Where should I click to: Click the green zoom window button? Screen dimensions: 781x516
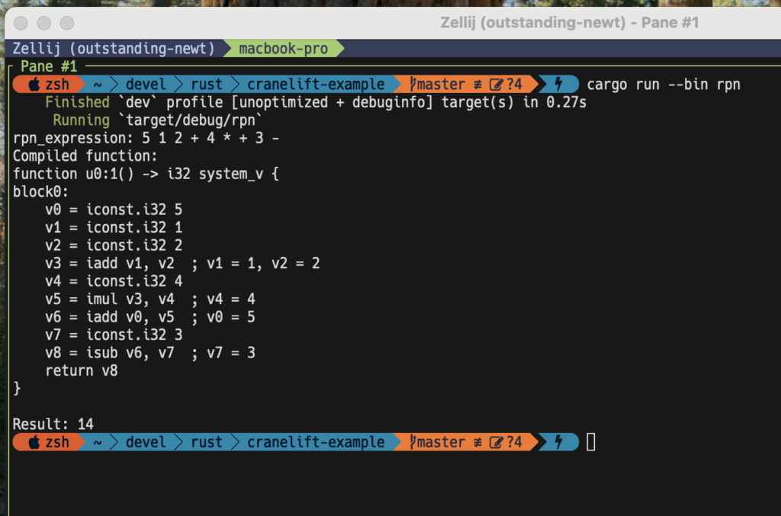(67, 22)
